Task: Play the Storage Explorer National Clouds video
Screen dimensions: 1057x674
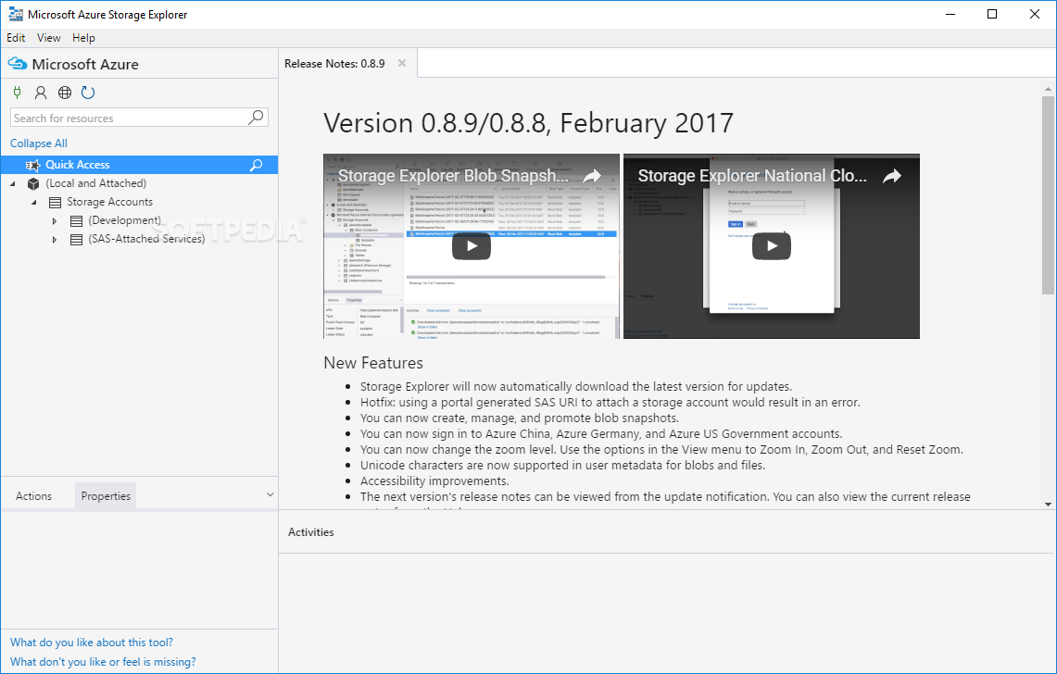Action: tap(771, 246)
